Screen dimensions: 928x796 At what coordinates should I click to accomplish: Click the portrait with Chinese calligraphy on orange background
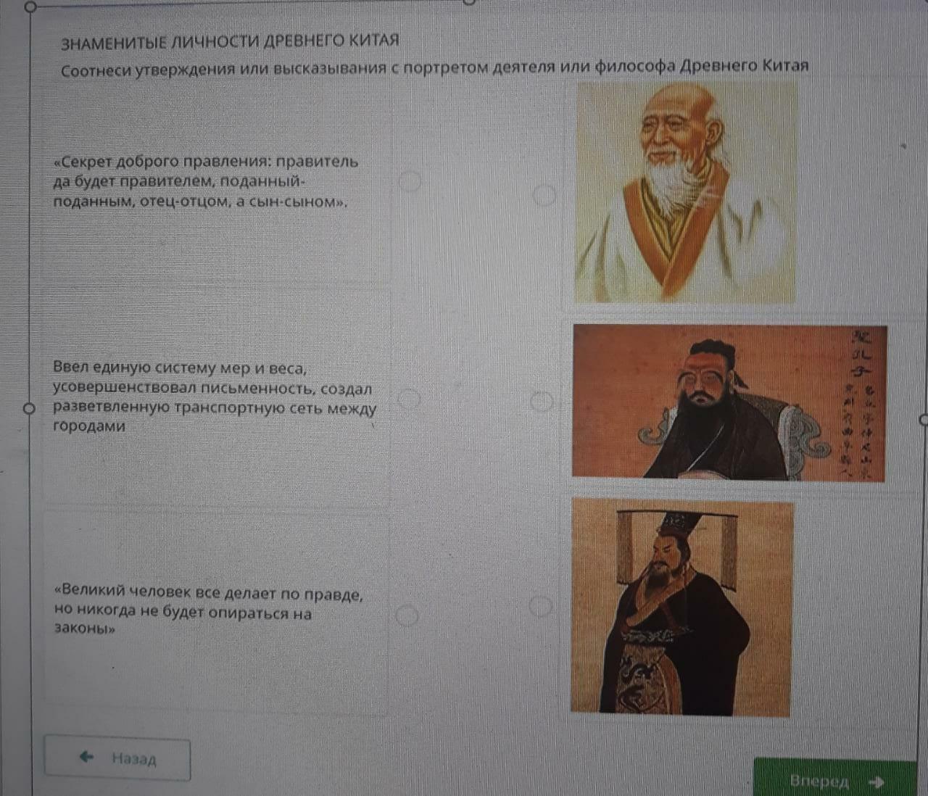tap(729, 402)
